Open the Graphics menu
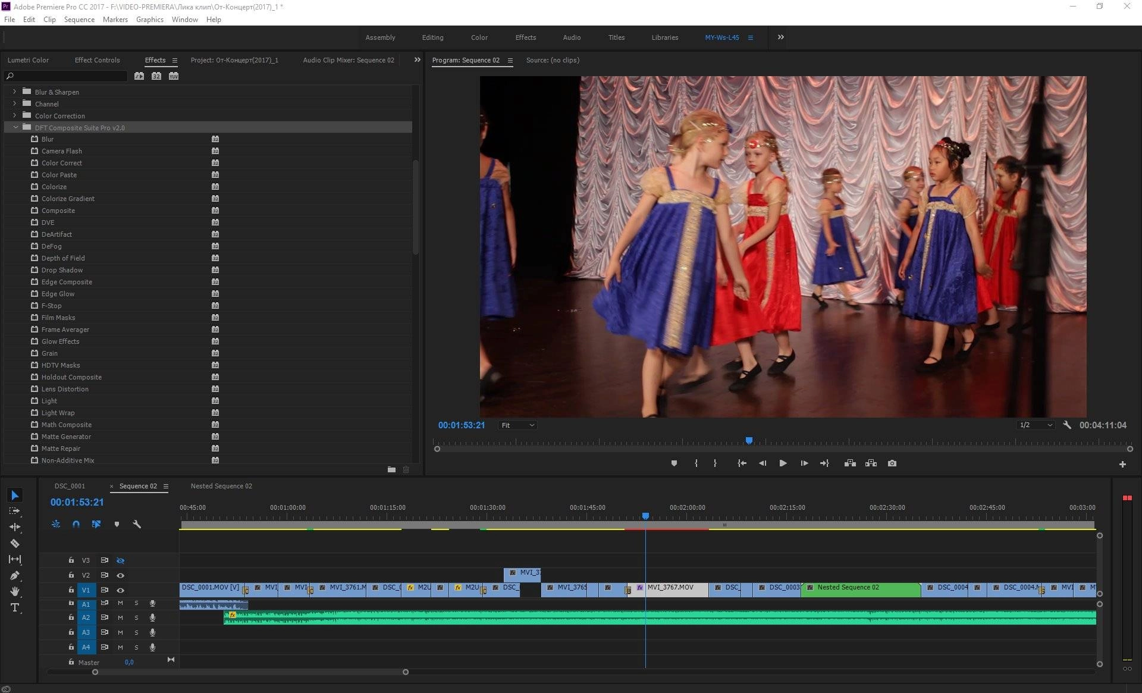 click(x=150, y=19)
